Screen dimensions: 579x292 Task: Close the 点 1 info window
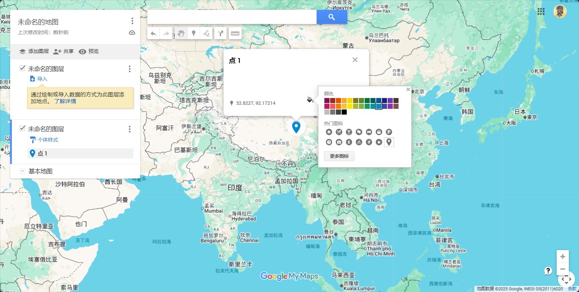click(355, 60)
